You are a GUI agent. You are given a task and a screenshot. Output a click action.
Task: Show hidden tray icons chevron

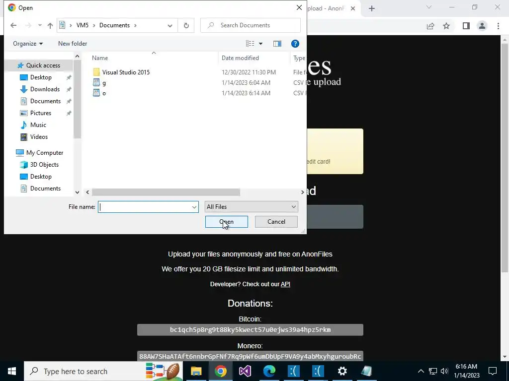[x=421, y=371]
